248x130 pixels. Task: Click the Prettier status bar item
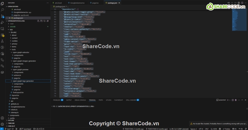coord(227,129)
